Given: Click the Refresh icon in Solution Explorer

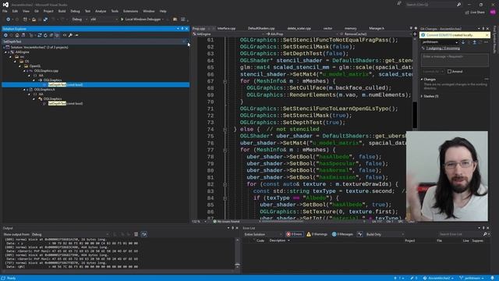Looking at the screenshot, I should click(x=45, y=35).
